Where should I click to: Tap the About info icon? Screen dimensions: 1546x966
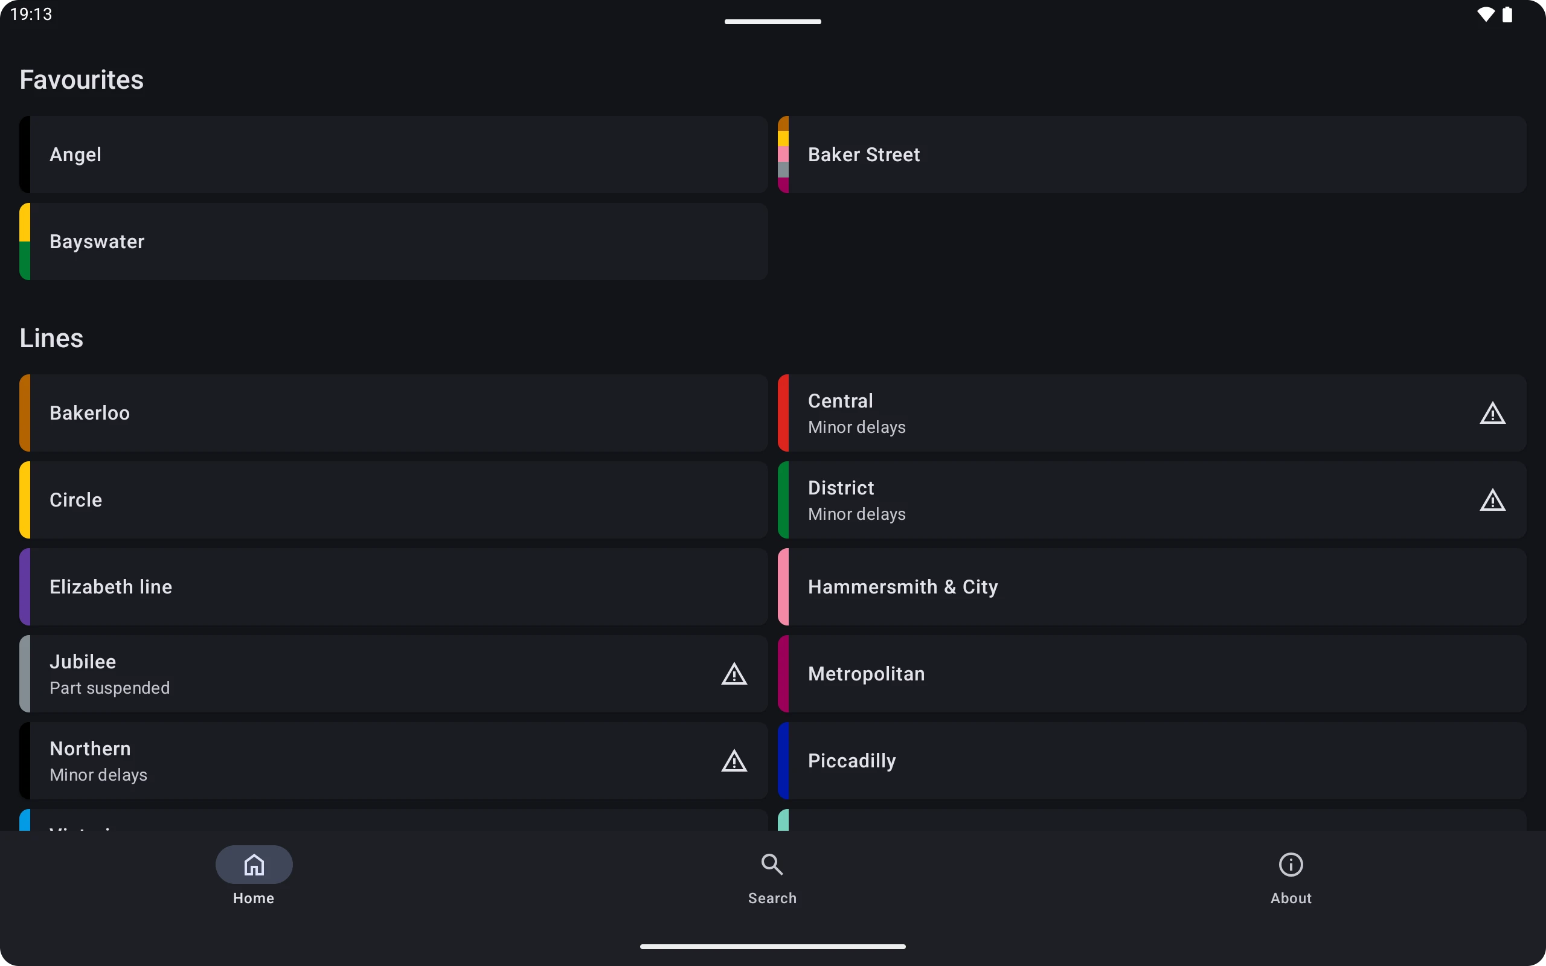(x=1290, y=864)
